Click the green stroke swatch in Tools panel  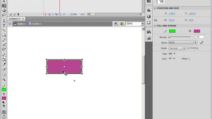pos(4,90)
